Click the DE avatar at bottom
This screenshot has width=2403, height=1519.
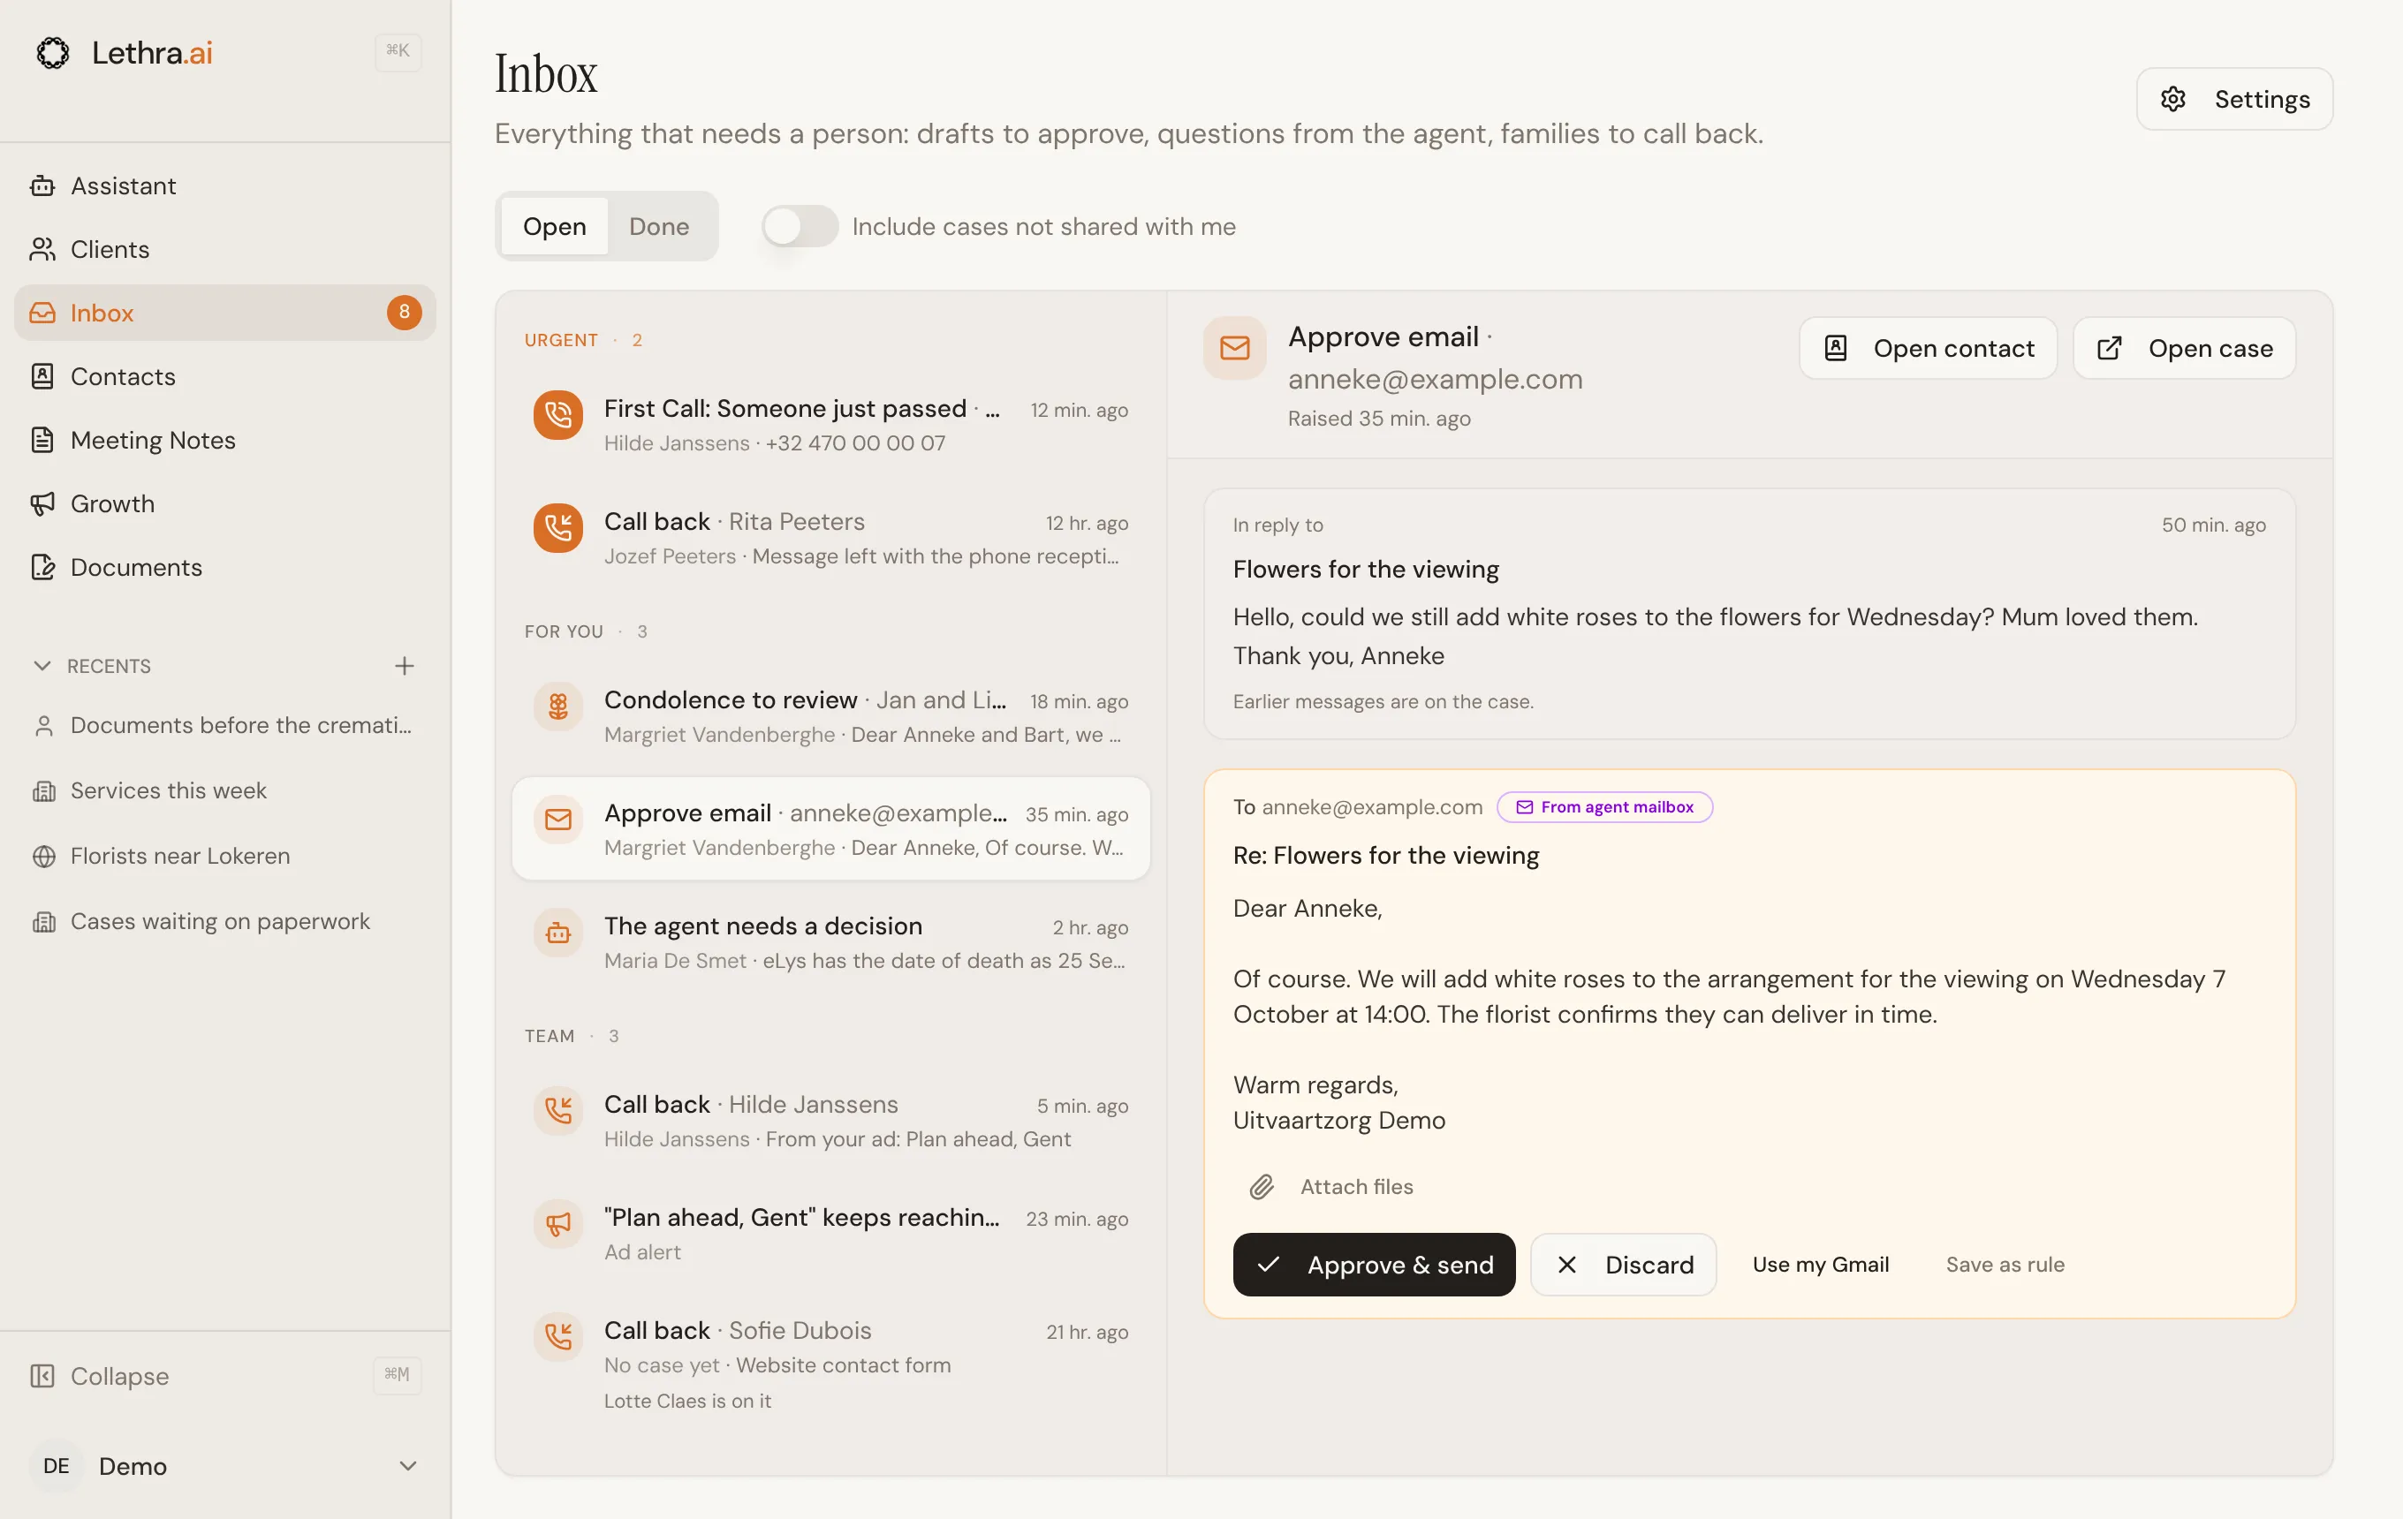pyautogui.click(x=56, y=1466)
